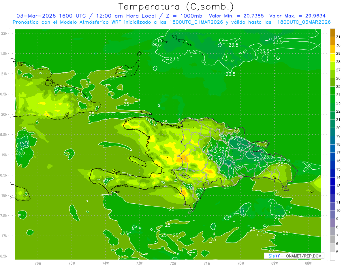Click the "72W" longitude axis label
Viewport: 346px width, 267px height.
pyautogui.click(x=173, y=263)
